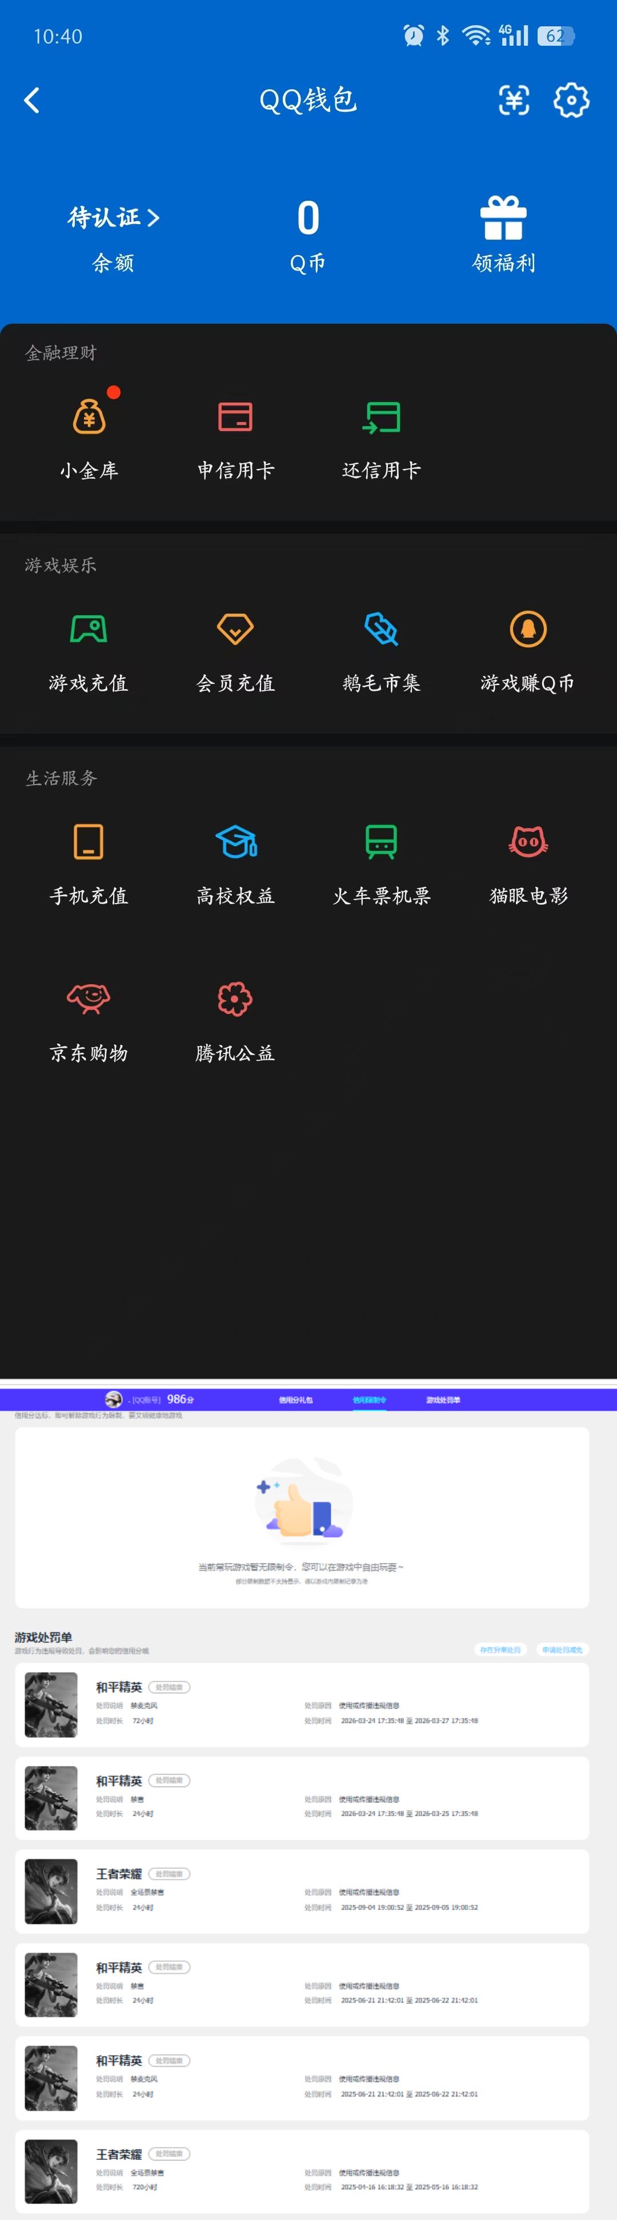Open 和平精英 72小时 penalty thumbnail
Screen dimensions: 617x2220
tap(51, 1704)
